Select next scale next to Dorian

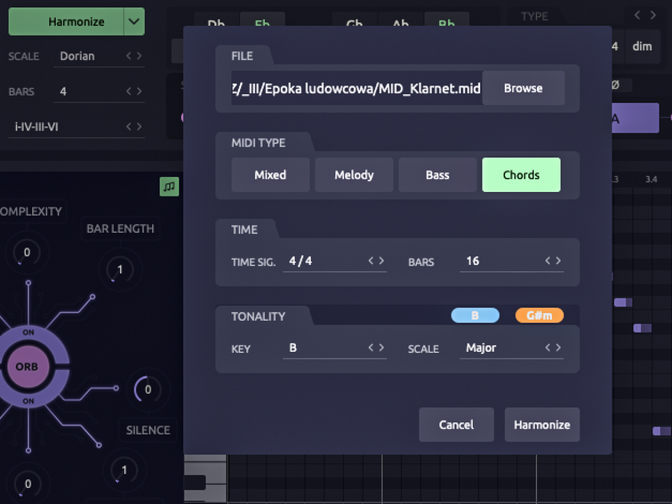(140, 56)
